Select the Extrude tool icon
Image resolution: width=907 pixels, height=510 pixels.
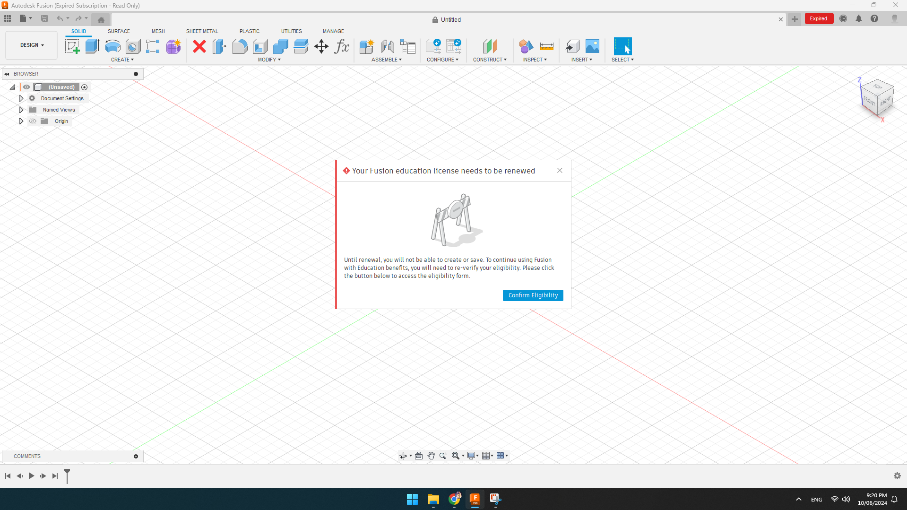pos(92,46)
